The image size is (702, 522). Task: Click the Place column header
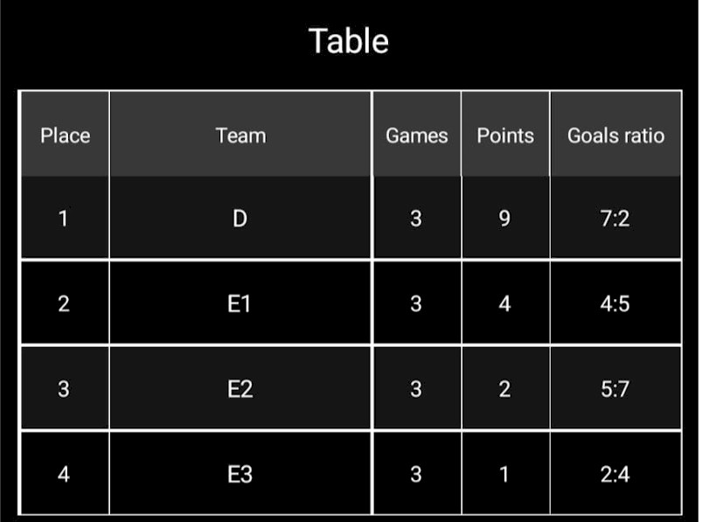65,136
